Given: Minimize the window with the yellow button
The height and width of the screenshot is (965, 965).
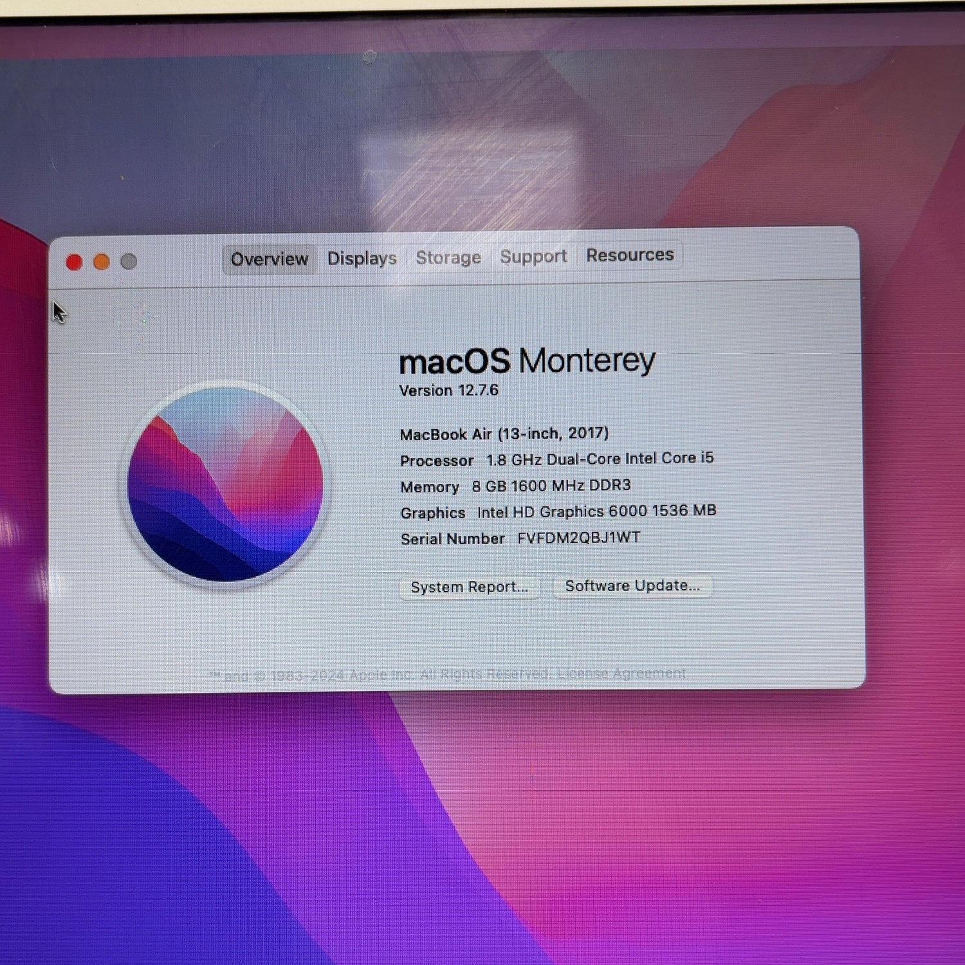Looking at the screenshot, I should click(x=102, y=262).
